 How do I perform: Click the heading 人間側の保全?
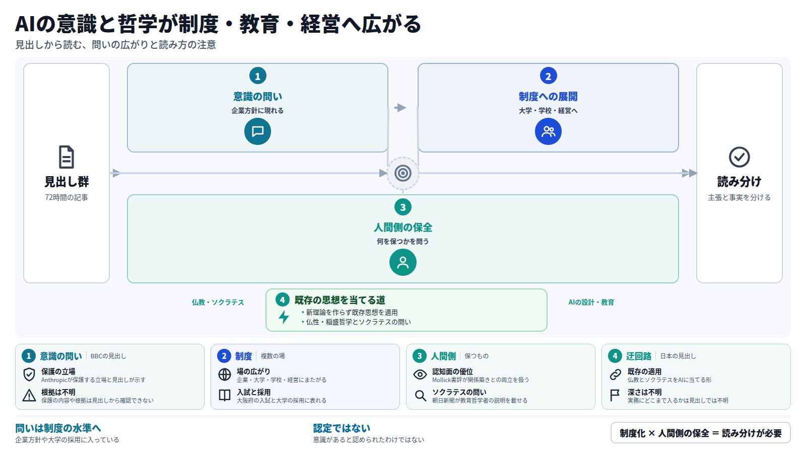[403, 228]
